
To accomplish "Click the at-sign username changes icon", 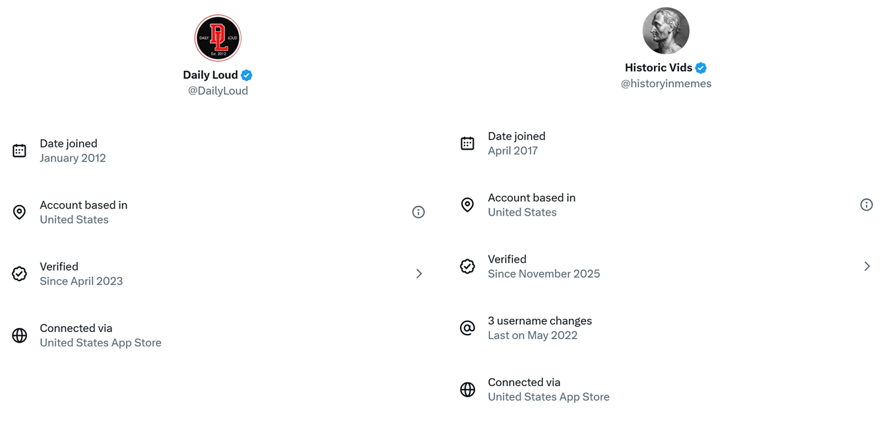I will pos(467,328).
